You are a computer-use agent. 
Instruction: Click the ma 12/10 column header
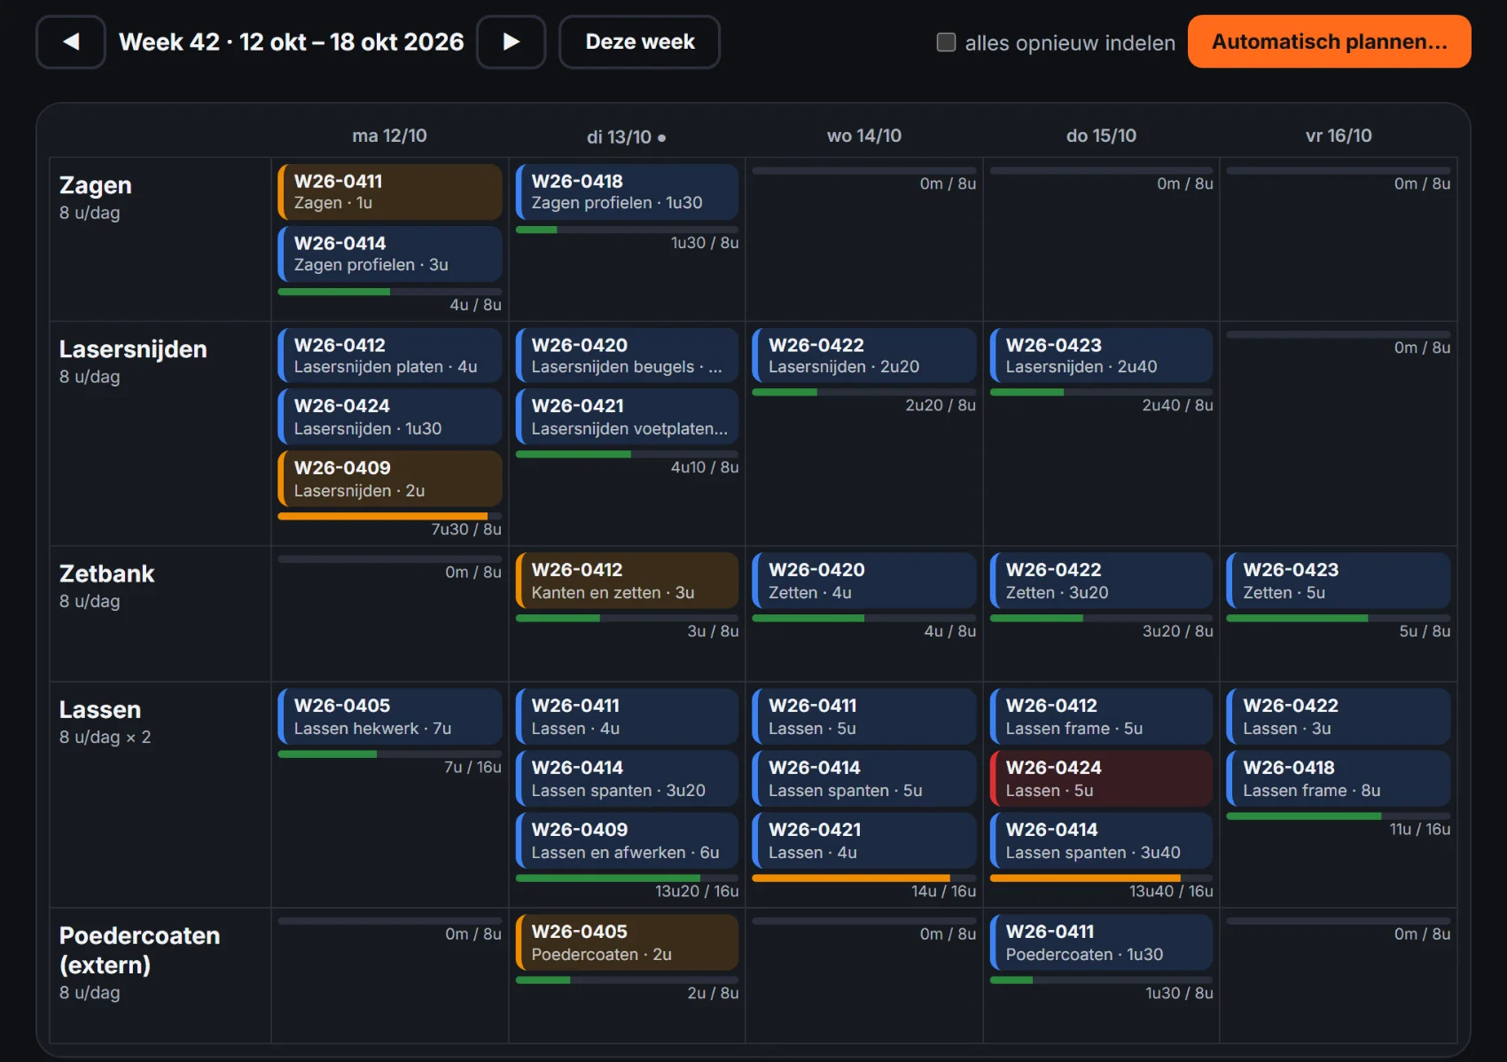pos(389,136)
